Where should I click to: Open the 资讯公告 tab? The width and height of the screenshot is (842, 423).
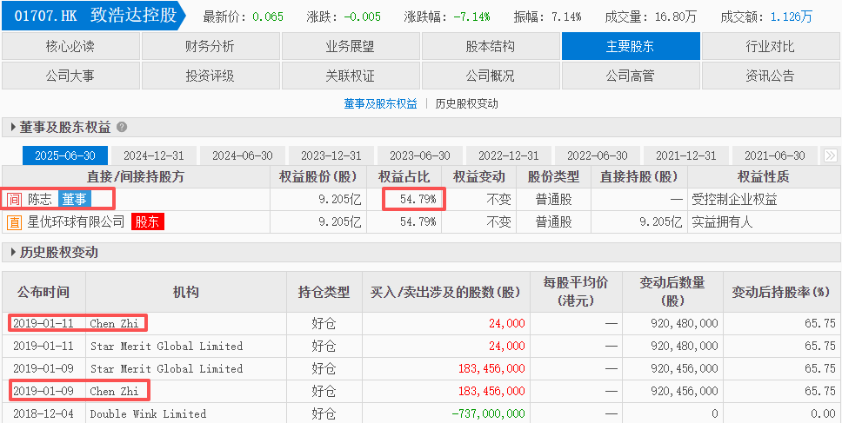770,76
